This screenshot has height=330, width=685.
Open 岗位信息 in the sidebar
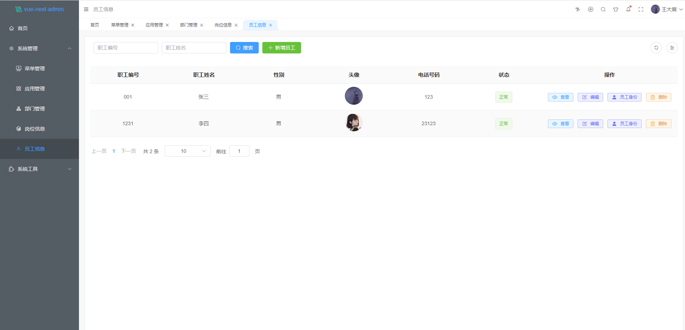tap(34, 129)
